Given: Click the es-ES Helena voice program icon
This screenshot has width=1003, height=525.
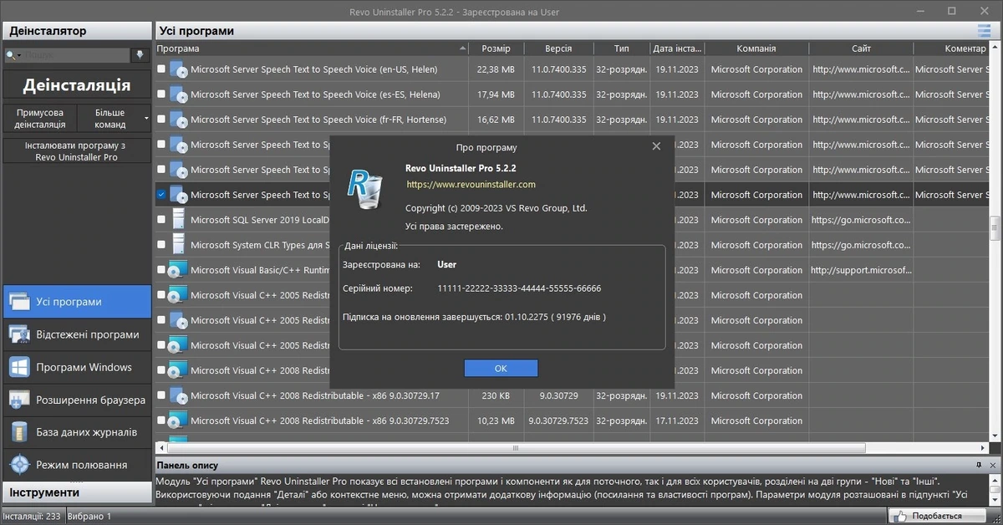Looking at the screenshot, I should tap(178, 94).
